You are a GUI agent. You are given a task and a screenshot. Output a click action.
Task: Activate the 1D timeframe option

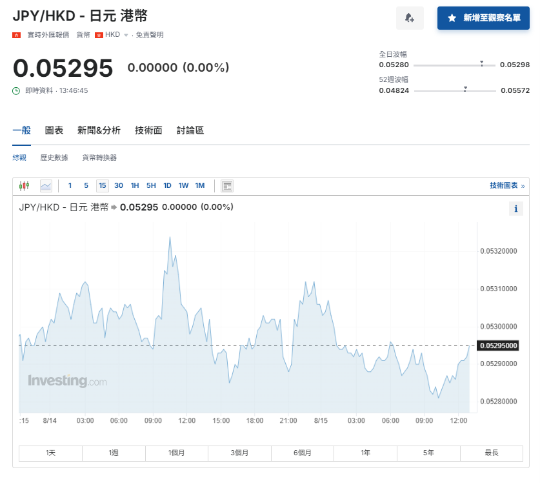pyautogui.click(x=167, y=185)
